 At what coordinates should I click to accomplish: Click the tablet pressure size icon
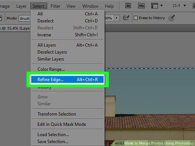click(172, 18)
